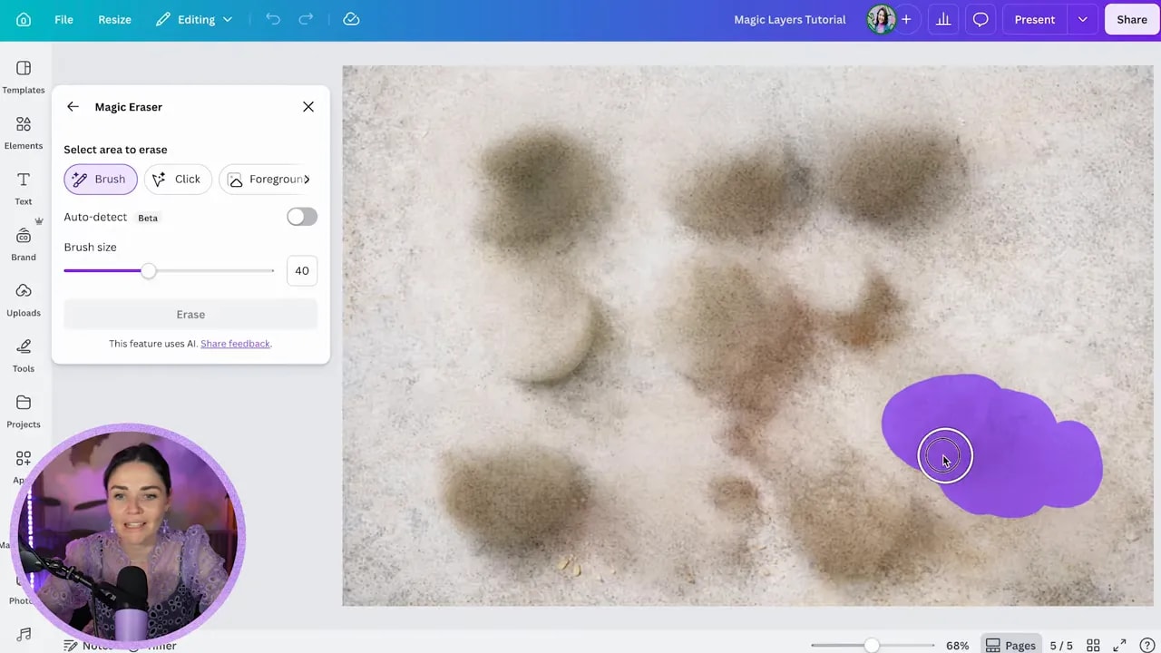Click the brush size value field
The width and height of the screenshot is (1161, 653).
[302, 270]
